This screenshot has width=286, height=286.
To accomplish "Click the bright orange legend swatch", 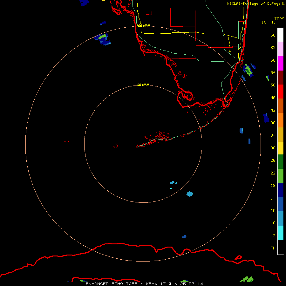I will coord(281,120).
